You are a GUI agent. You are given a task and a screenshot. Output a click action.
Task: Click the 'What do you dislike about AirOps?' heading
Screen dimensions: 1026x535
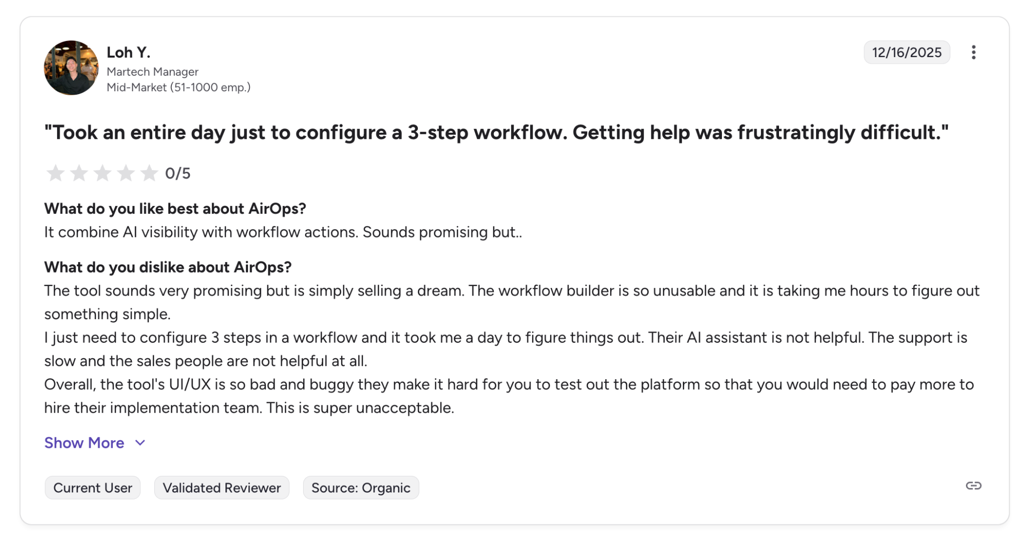[x=168, y=267]
